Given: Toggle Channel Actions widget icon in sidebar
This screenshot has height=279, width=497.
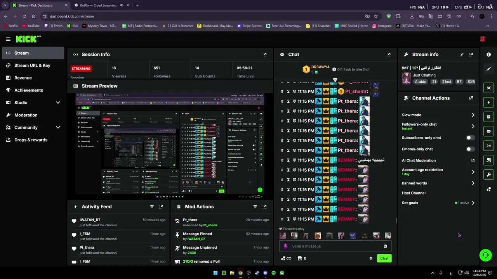Looking at the screenshot, I should [x=489, y=160].
